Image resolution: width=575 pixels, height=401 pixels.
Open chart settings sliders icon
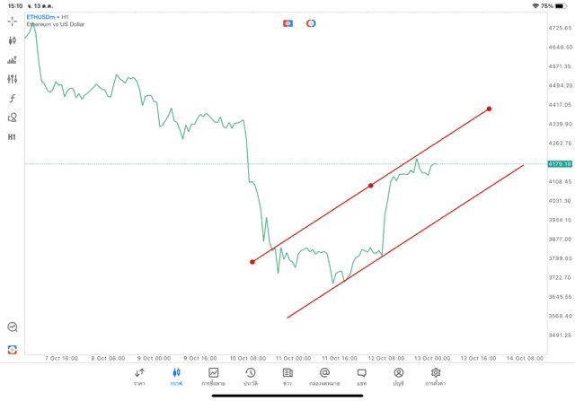[13, 79]
